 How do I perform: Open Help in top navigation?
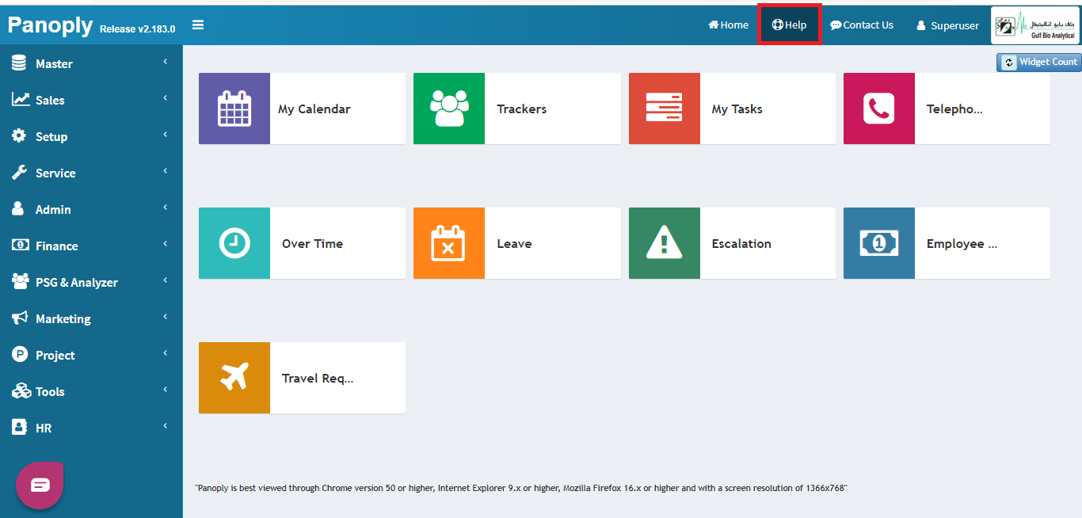pos(789,25)
